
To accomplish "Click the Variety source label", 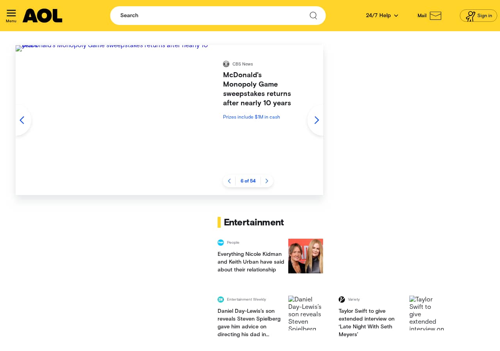I will (x=354, y=300).
